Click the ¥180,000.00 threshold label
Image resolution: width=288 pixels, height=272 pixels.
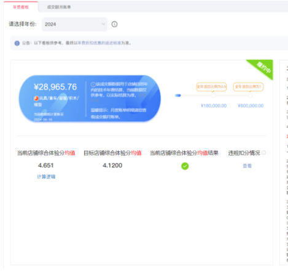tap(214, 106)
